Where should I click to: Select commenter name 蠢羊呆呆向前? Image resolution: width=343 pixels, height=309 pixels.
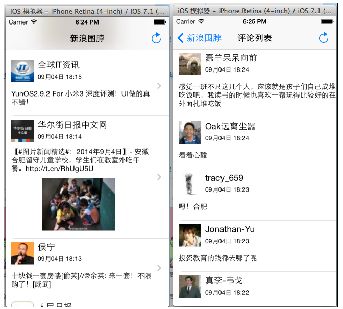[x=231, y=58]
